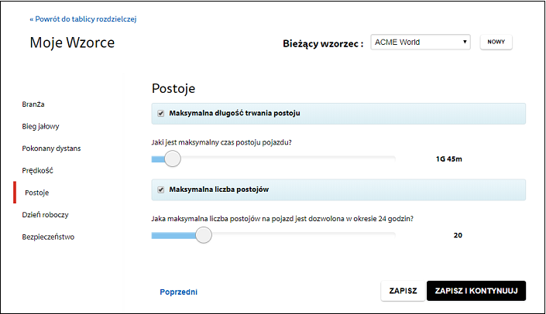546x314 pixels.
Task: Click ZAPISZ I KONTYNUUJ button
Action: [476, 291]
